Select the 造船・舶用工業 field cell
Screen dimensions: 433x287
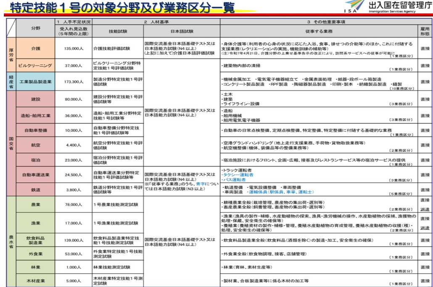(36, 115)
